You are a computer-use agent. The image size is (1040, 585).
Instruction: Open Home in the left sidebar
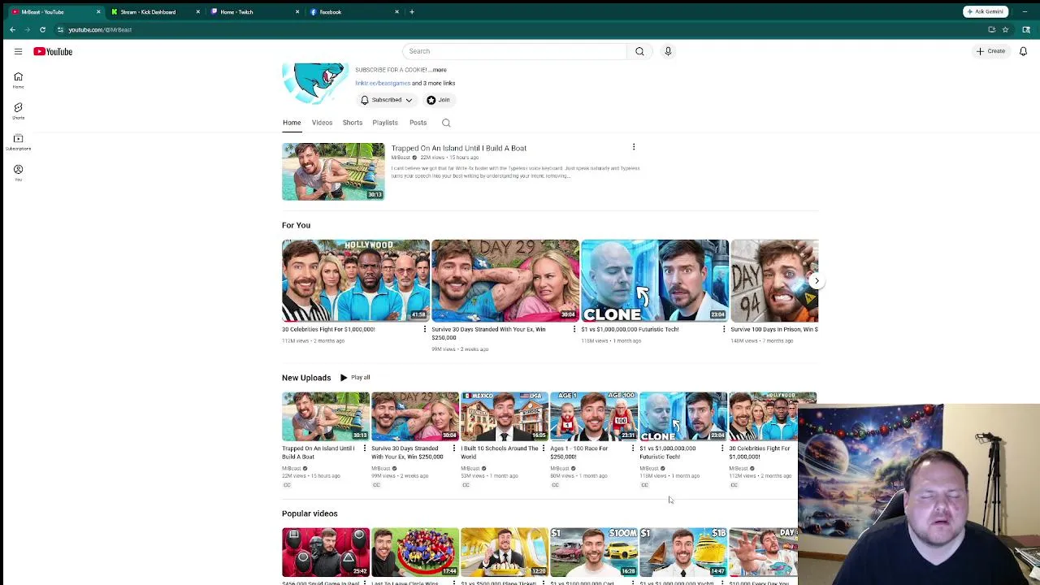pos(18,80)
